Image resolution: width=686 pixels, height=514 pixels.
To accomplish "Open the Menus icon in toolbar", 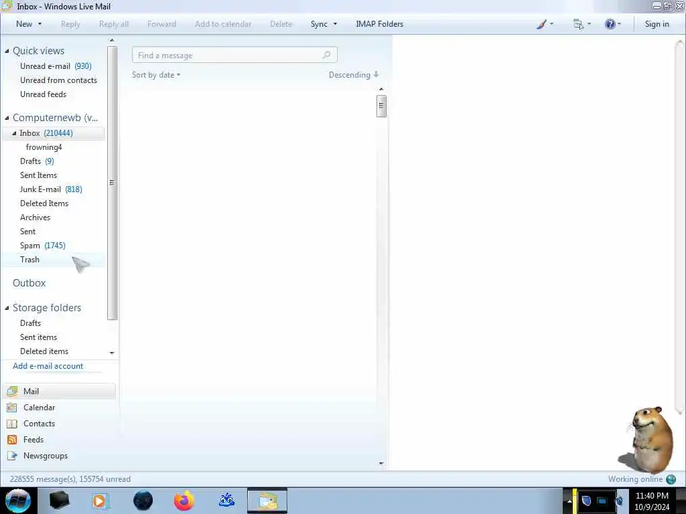I will [x=578, y=24].
